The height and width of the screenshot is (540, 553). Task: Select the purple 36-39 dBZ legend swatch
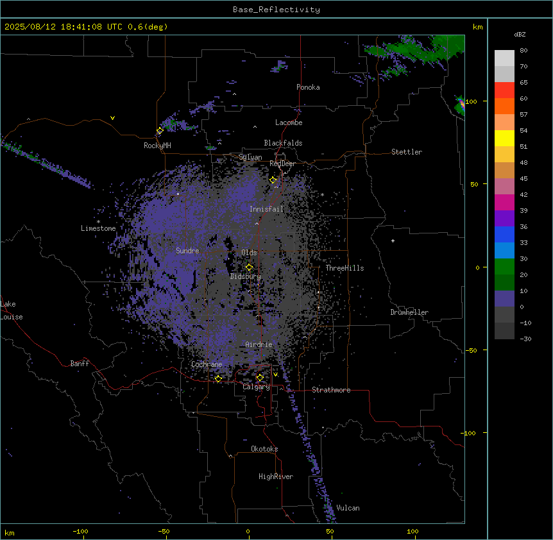coord(504,218)
